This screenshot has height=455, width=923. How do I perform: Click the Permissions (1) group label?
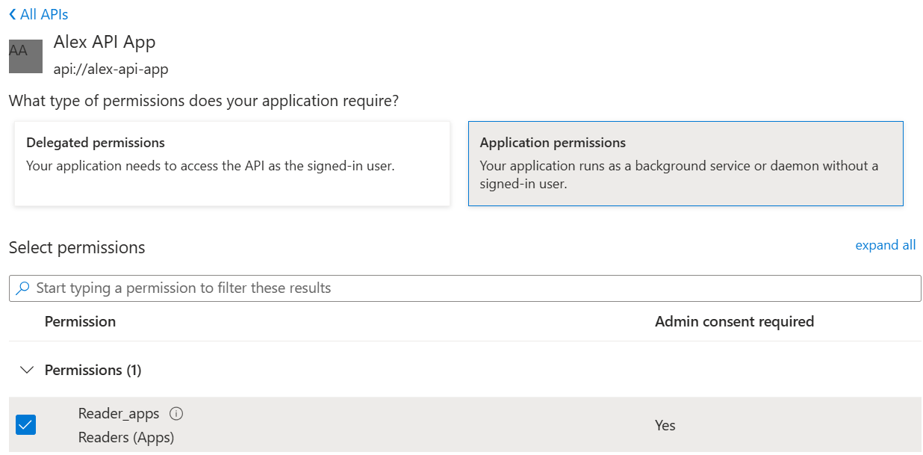93,370
